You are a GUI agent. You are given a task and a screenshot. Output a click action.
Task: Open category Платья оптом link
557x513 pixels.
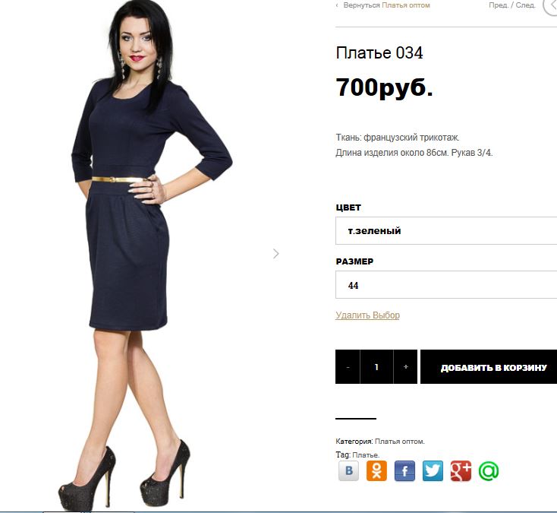coord(399,442)
